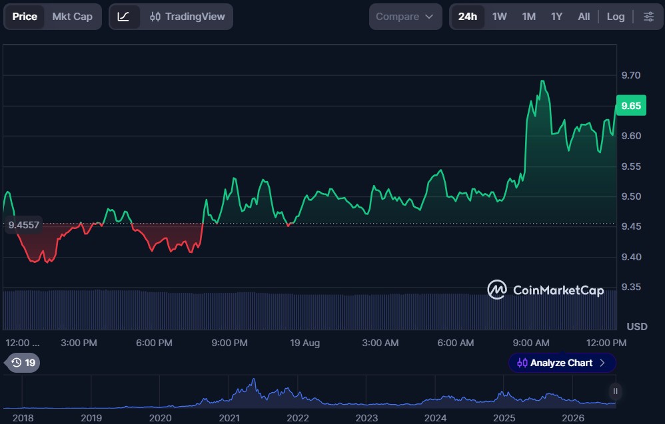Open chart settings sliders icon

648,17
